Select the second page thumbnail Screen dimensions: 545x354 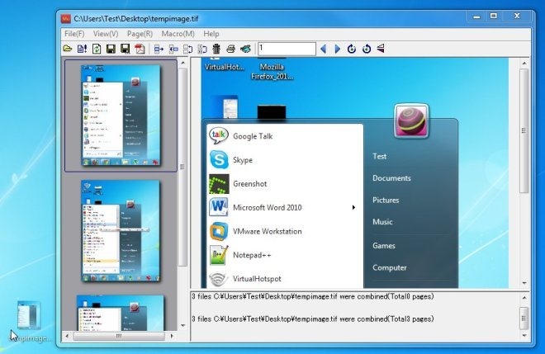coord(121,231)
